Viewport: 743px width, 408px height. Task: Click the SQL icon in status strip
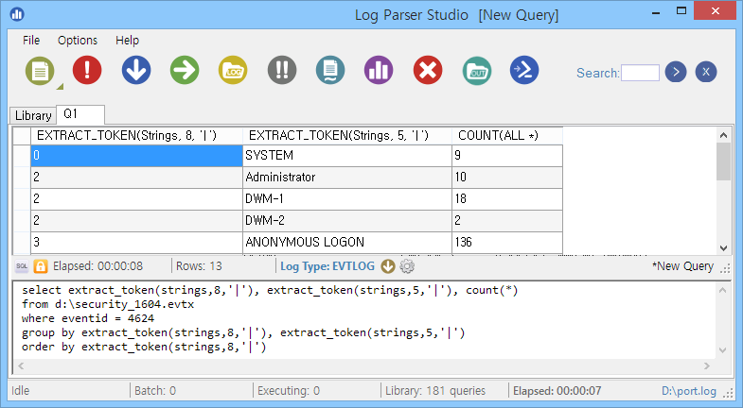point(22,266)
